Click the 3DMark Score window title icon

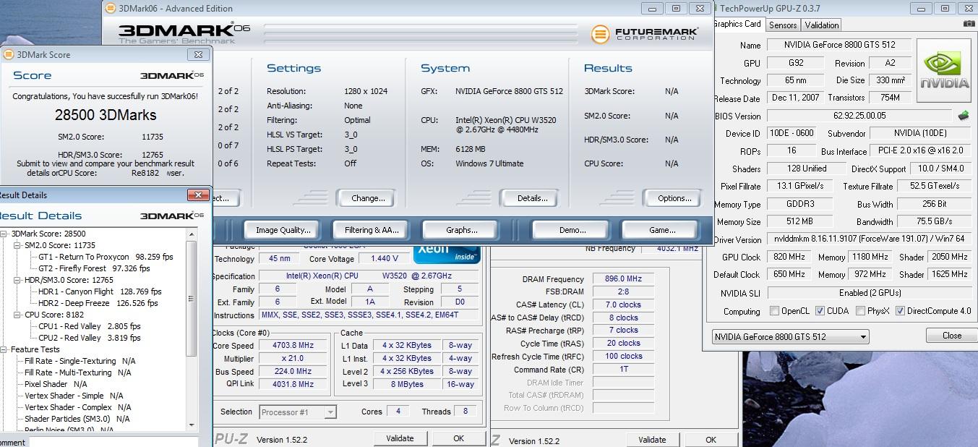point(9,54)
